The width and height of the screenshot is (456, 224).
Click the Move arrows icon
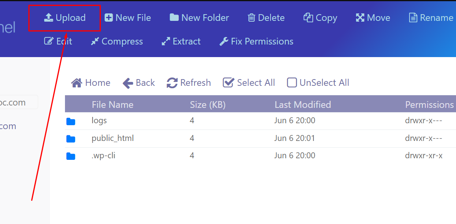pyautogui.click(x=360, y=18)
